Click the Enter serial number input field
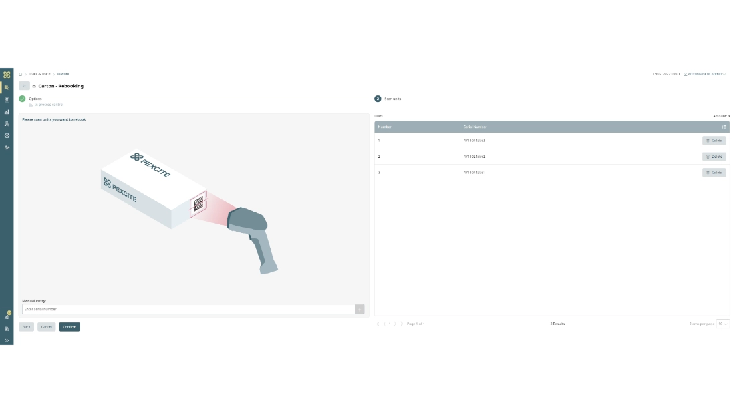 tap(187, 308)
